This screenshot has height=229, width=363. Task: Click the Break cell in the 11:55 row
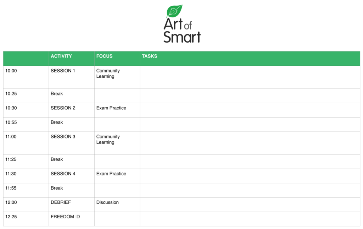click(57, 188)
